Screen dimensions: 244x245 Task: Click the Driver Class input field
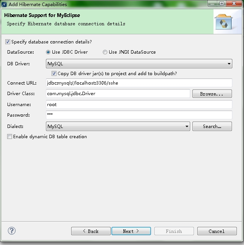click(x=118, y=94)
